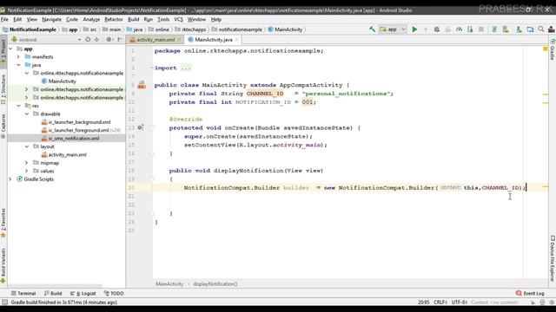The image size is (556, 312).
Task: Open AVD Manager icon in toolbar
Action: [x=506, y=29]
